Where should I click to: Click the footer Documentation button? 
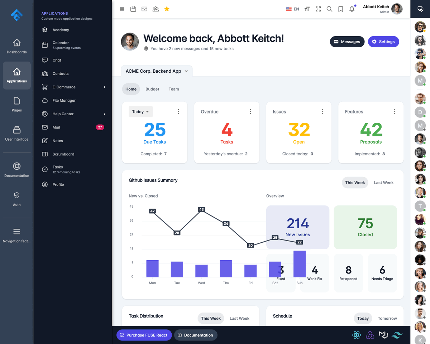(x=196, y=335)
